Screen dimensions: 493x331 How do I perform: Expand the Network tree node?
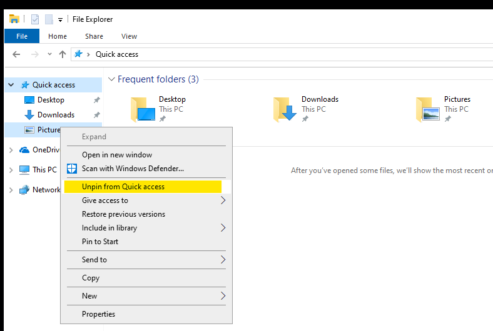tap(11, 190)
